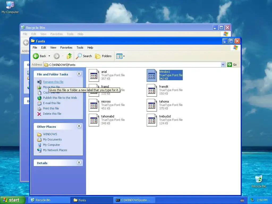
Task: Click the tray network/safely remove icon
Action: click(x=252, y=200)
